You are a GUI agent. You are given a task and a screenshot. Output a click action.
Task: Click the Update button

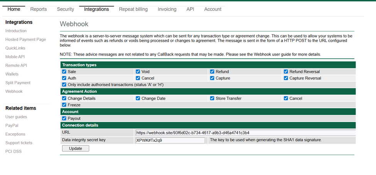[76, 148]
